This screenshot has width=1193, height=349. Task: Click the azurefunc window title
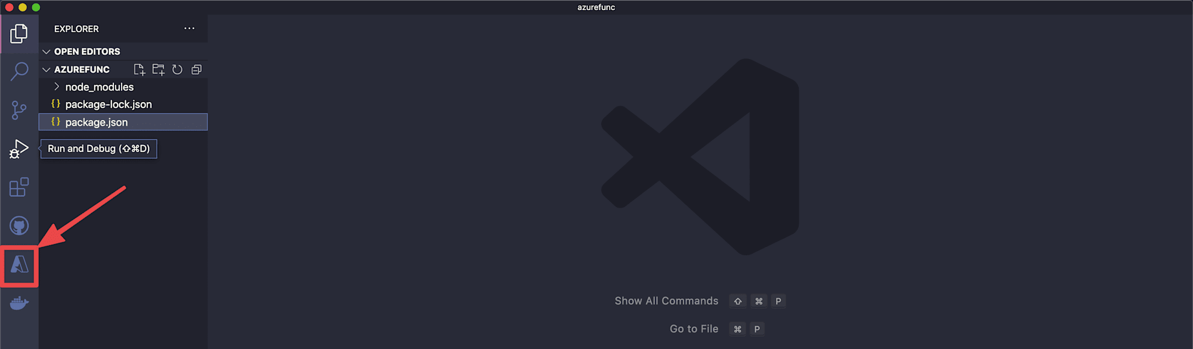[596, 7]
